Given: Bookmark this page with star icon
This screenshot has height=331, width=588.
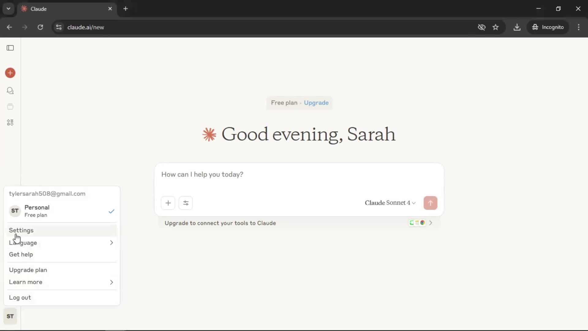Looking at the screenshot, I should (496, 27).
